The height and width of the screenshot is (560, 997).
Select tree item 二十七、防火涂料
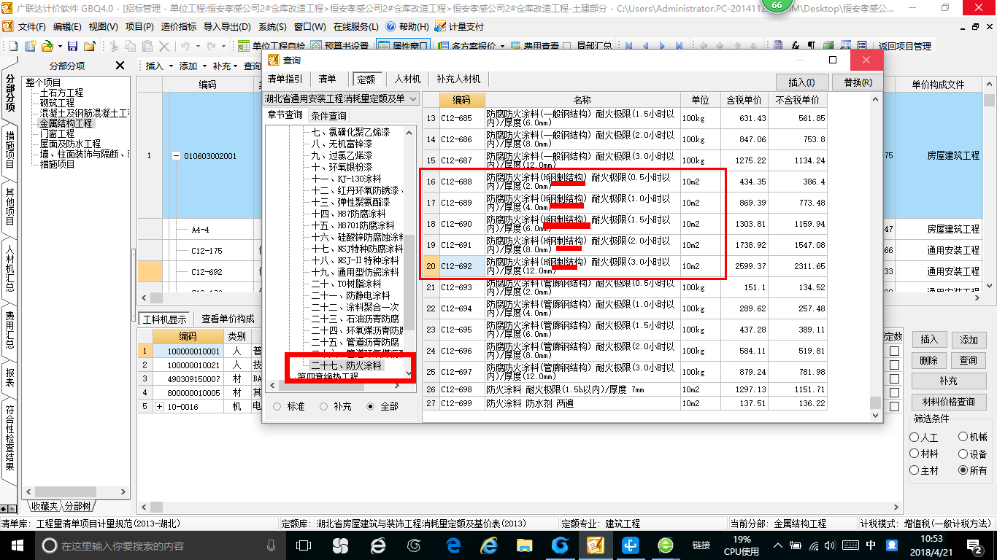tap(346, 365)
